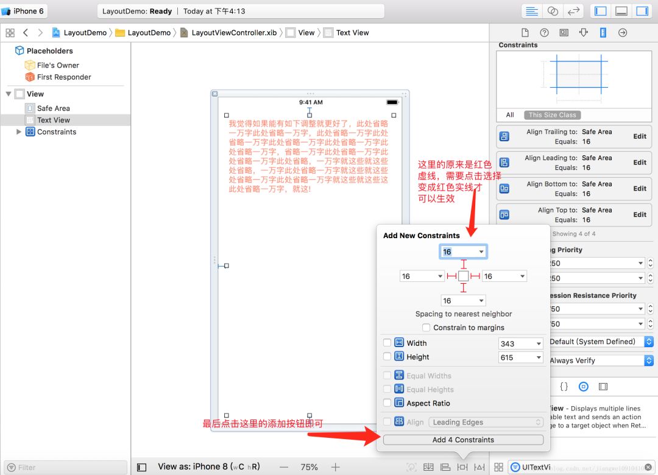Open right spacing value dropdown
658x475 pixels.
tap(522, 276)
